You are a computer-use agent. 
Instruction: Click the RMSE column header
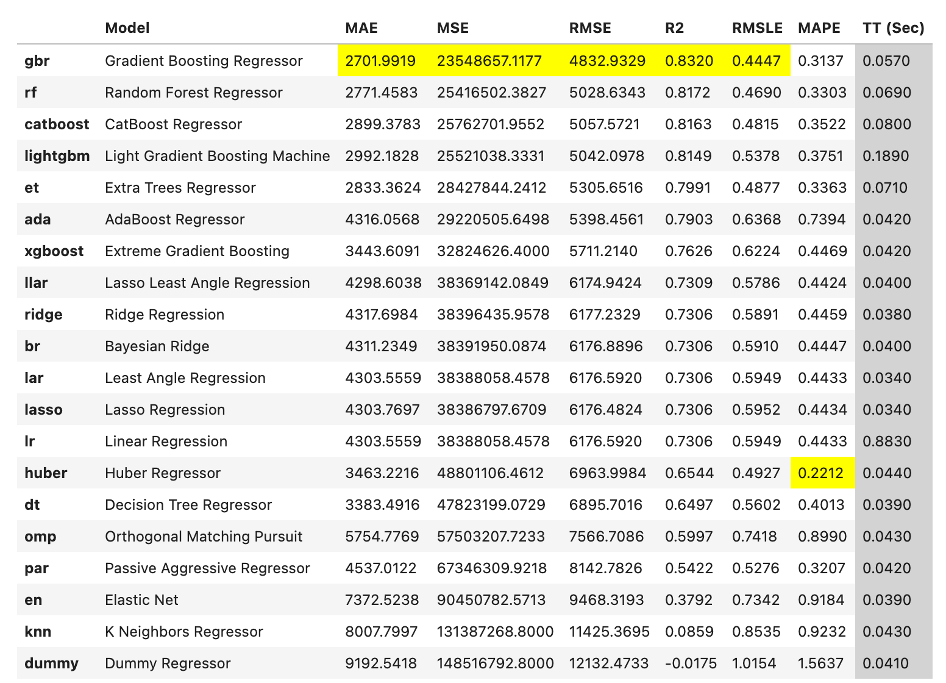tap(589, 28)
